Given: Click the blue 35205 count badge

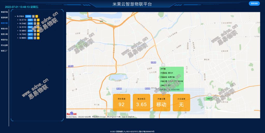Looking at the screenshot, I should click(28, 16).
